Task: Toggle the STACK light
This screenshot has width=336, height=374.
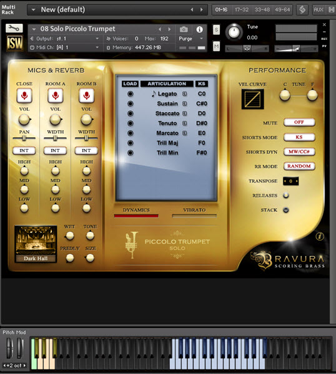Action: (286, 210)
